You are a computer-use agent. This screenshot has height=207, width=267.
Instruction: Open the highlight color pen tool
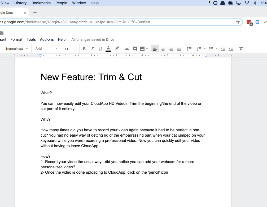point(117,48)
